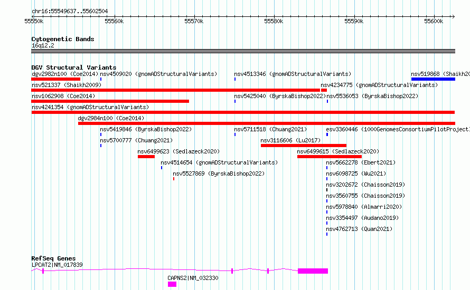Open nsv5536053 (ByrskaBishop2022) label
This screenshot has width=470, height=290.
pyautogui.click(x=372, y=96)
